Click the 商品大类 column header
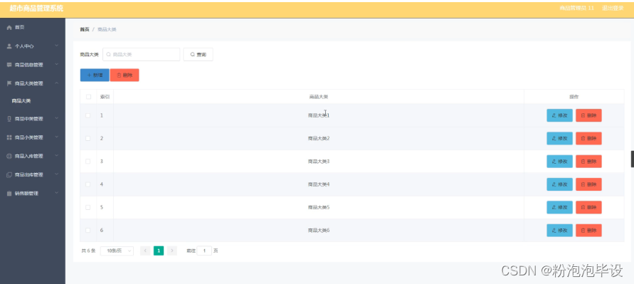This screenshot has height=284, width=634. point(319,97)
